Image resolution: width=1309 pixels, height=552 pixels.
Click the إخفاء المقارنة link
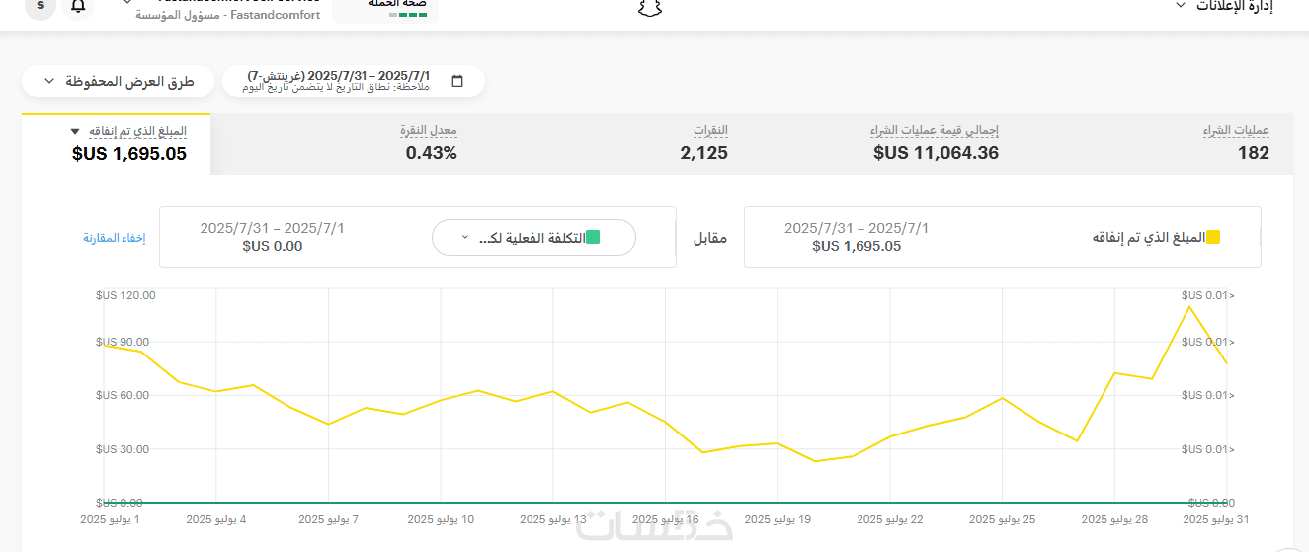click(115, 238)
